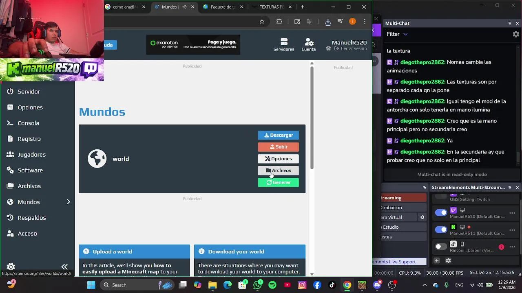Screen dimensions: 522x293
Task: Undock the Multi-Chat panel
Action: pyautogui.click(x=510, y=23)
